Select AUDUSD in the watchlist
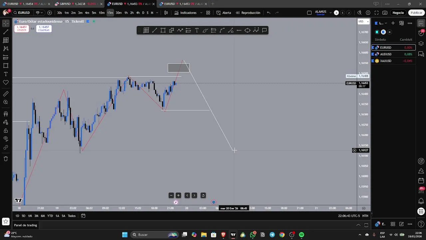Image resolution: width=426 pixels, height=240 pixels. [x=393, y=54]
